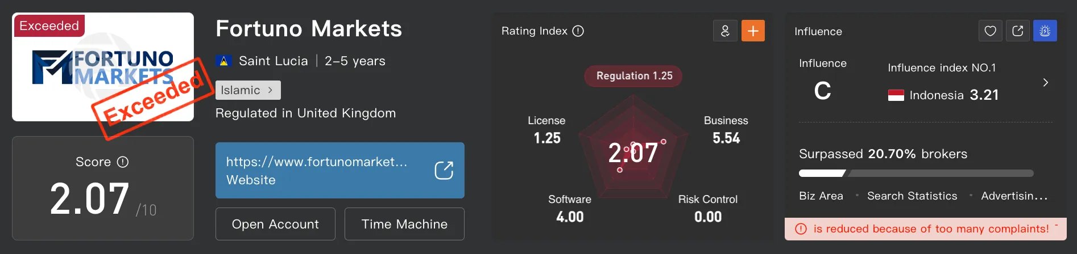
Task: Click the License 1.25 score
Action: tap(546, 129)
